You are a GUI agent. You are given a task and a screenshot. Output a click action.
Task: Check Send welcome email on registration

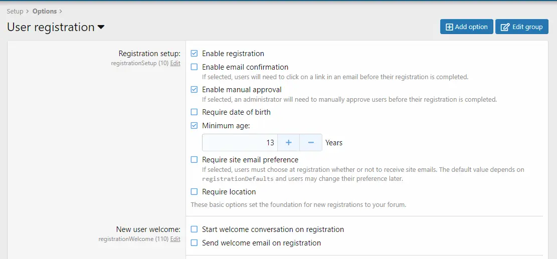pos(194,242)
